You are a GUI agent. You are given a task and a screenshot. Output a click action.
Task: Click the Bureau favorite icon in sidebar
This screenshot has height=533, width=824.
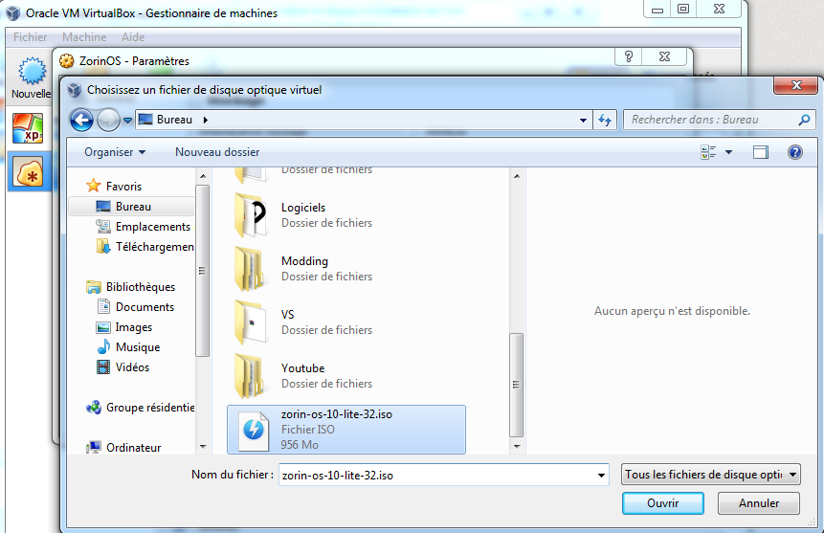(x=103, y=207)
